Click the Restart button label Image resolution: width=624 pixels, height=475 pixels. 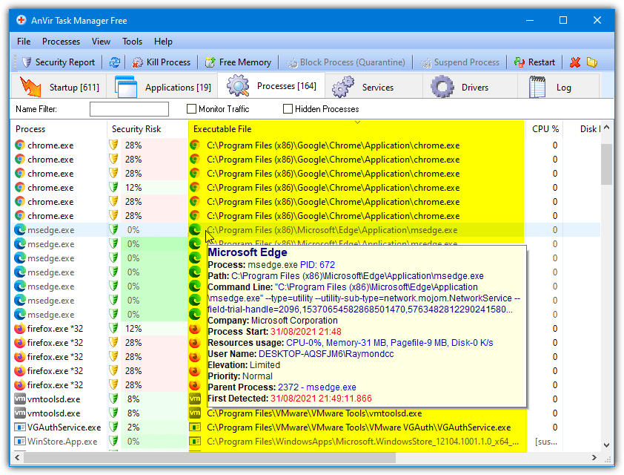pos(542,62)
